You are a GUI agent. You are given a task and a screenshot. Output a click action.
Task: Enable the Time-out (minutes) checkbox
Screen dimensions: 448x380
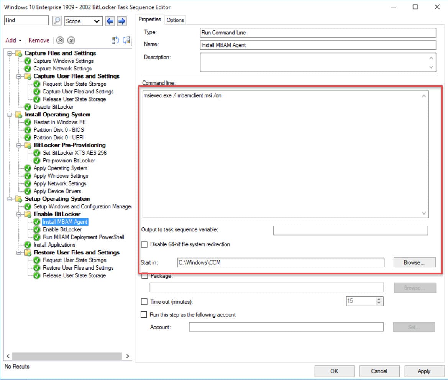[x=144, y=301]
